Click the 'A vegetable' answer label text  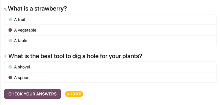click(25, 30)
